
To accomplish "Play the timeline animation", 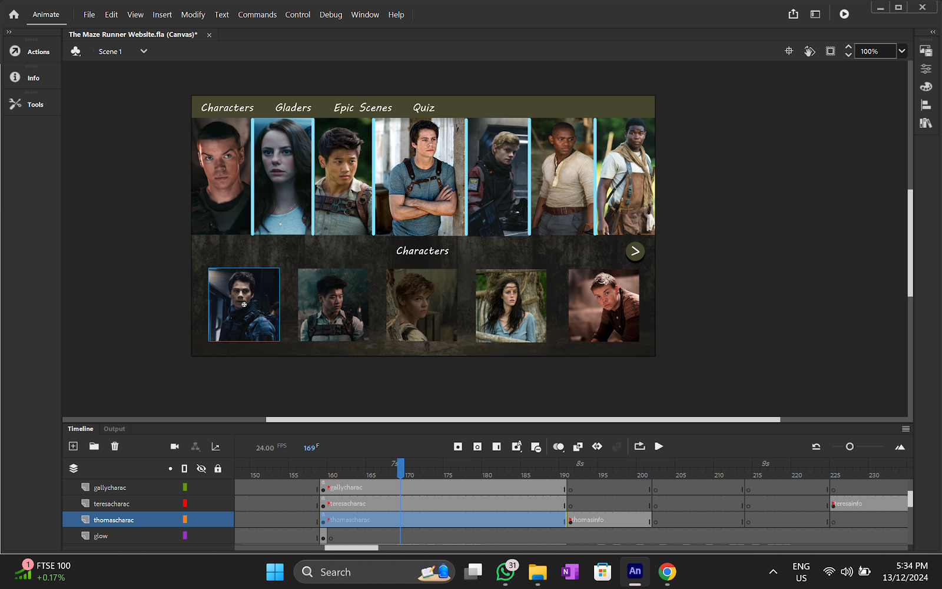I will [659, 446].
